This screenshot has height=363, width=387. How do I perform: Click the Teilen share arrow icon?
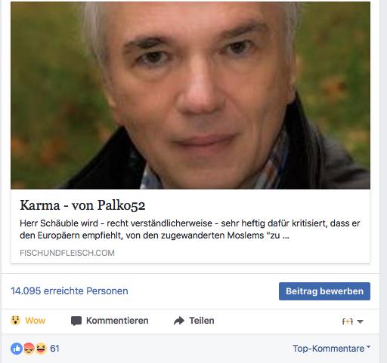pos(179,321)
